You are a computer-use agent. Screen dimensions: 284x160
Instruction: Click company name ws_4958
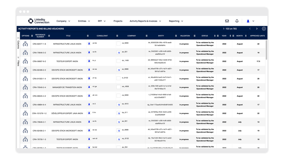[125, 87]
